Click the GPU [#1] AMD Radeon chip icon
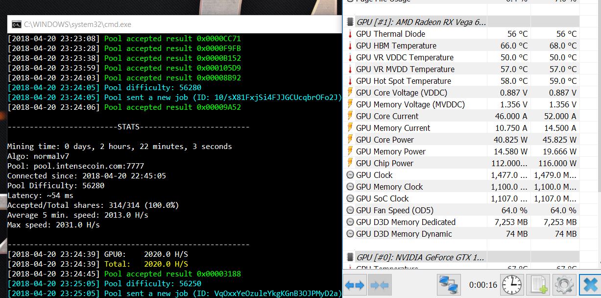The width and height of the screenshot is (601, 298). (x=350, y=22)
